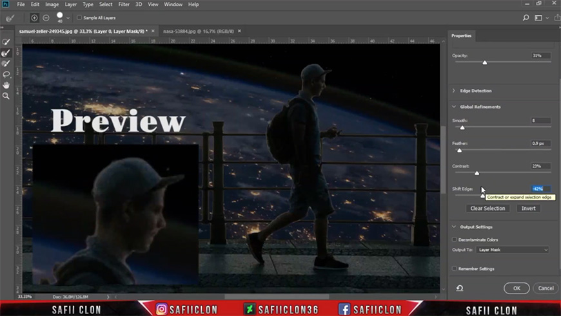Viewport: 561px width, 316px height.
Task: Click the current tool preset icon
Action: click(10, 18)
